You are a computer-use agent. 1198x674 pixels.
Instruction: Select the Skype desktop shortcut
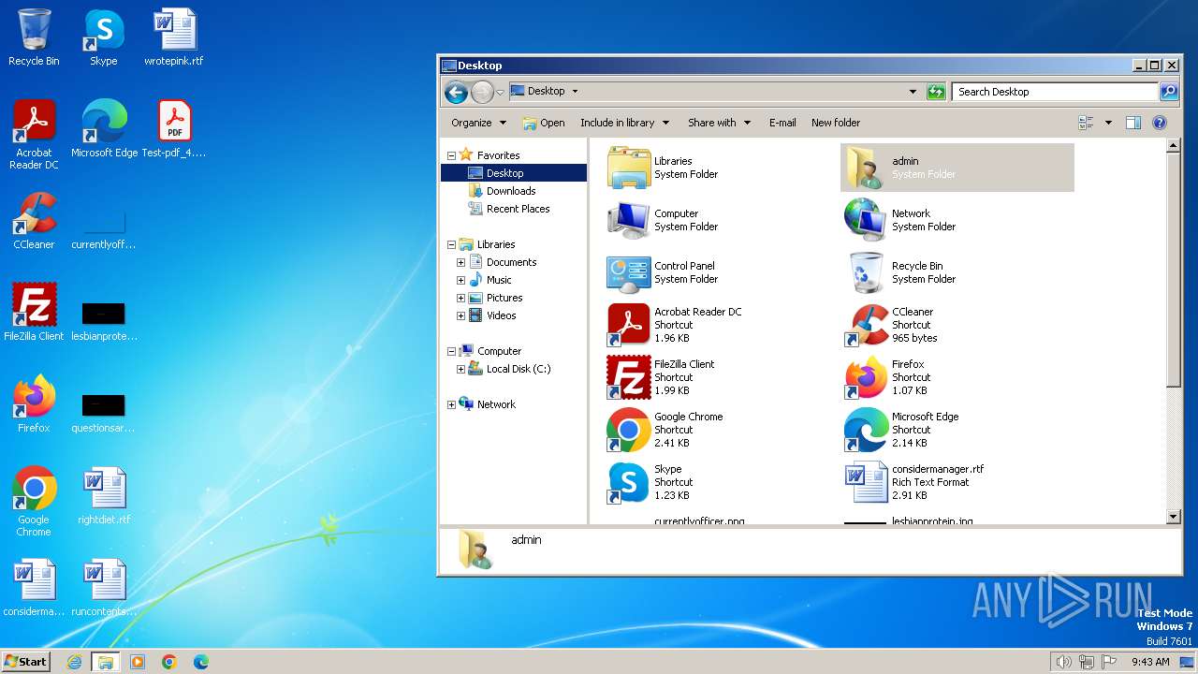(x=104, y=37)
